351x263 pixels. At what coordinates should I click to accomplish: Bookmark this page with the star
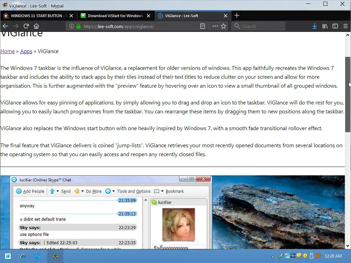pyautogui.click(x=223, y=26)
